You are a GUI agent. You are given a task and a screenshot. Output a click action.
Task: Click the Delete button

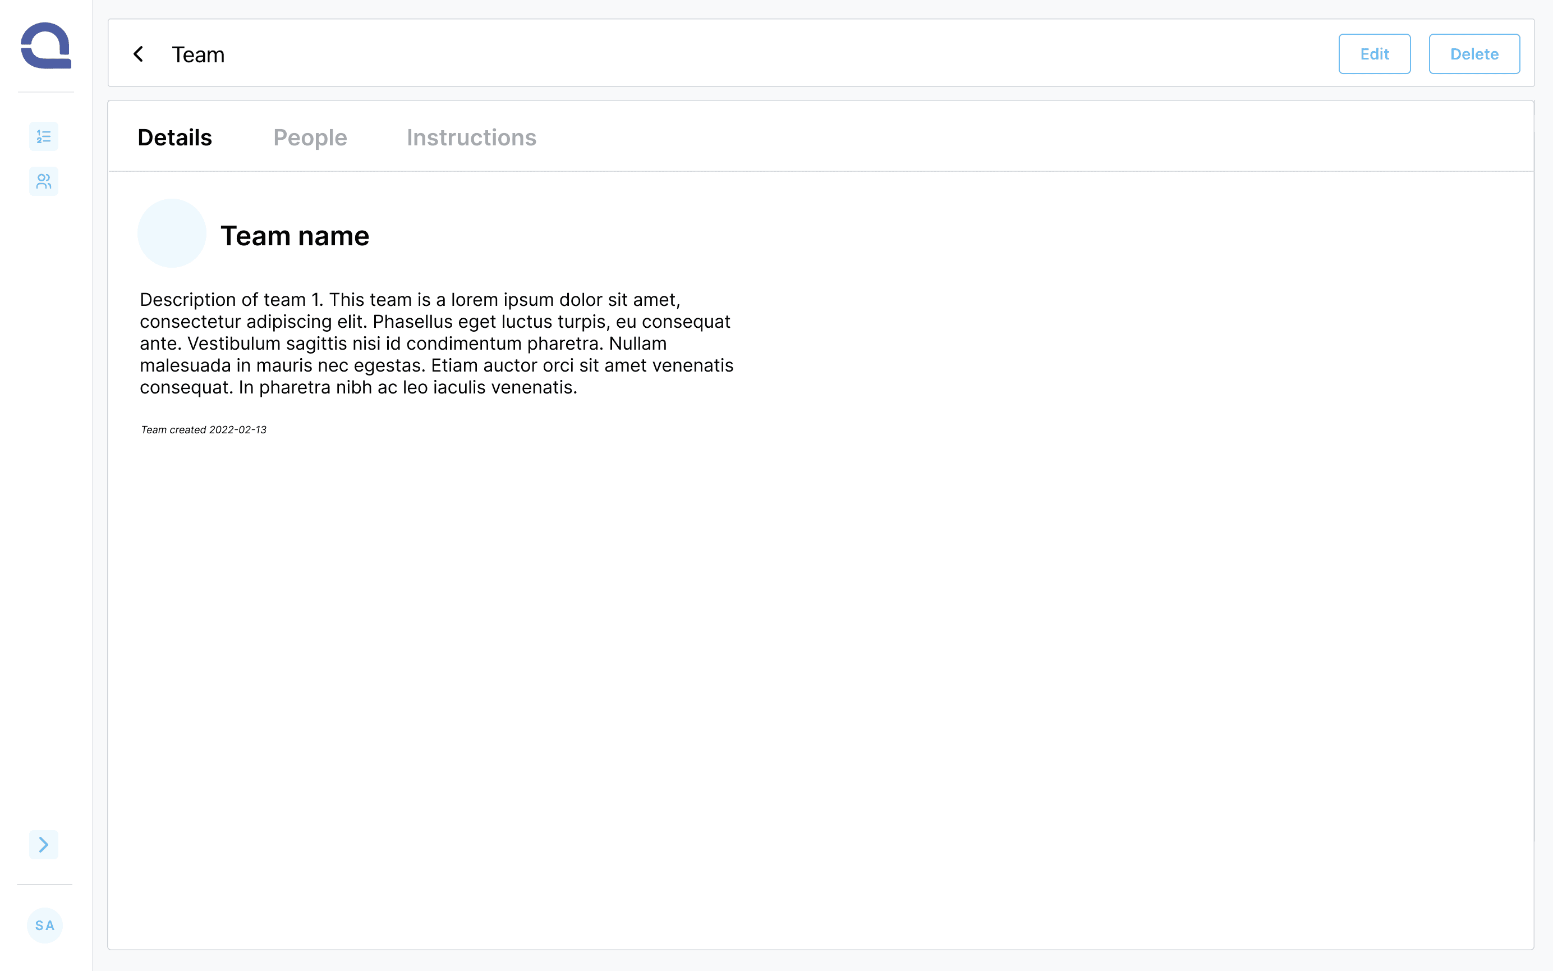1473,54
